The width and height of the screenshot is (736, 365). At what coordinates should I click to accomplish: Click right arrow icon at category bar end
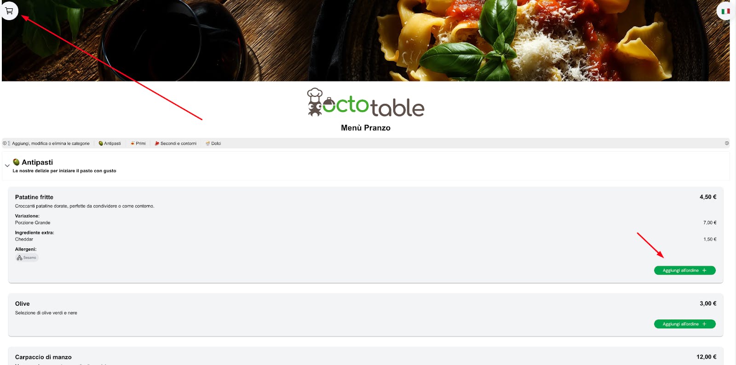[x=727, y=143]
